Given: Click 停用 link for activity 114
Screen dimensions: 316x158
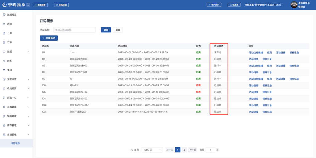Looking at the screenshot, I should (269, 53).
